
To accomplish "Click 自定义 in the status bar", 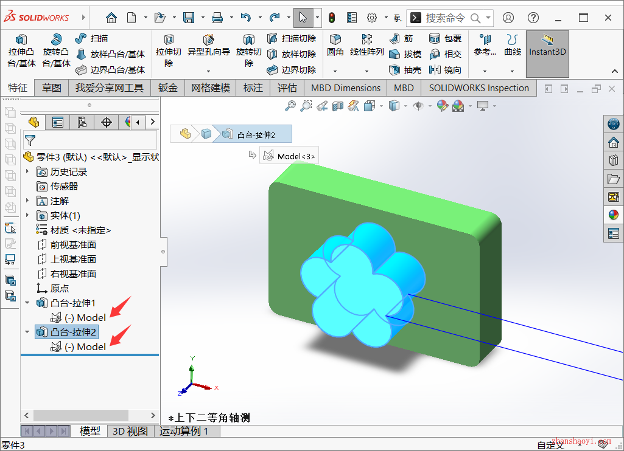I will pyautogui.click(x=549, y=444).
